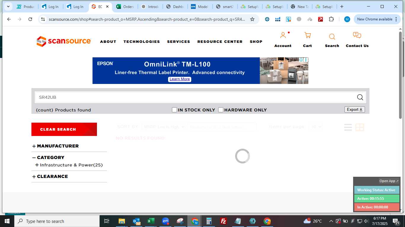Click the page vertical scrollbar

[x=400, y=75]
